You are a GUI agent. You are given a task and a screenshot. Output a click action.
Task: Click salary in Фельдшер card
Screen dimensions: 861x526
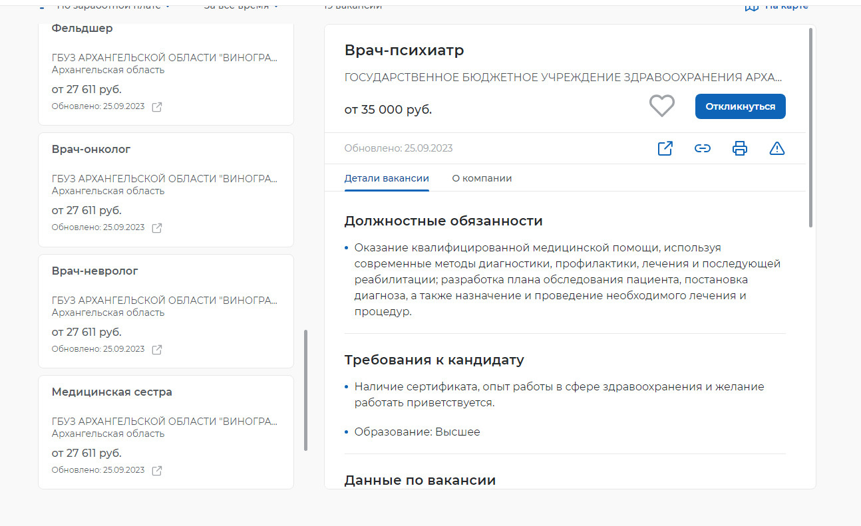pos(86,90)
